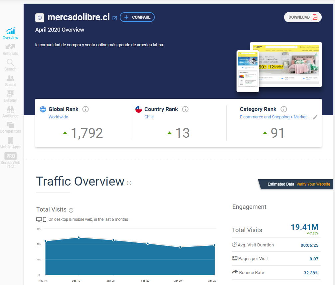Click the global rank number 1,792
This screenshot has width=335, height=285.
pos(87,133)
